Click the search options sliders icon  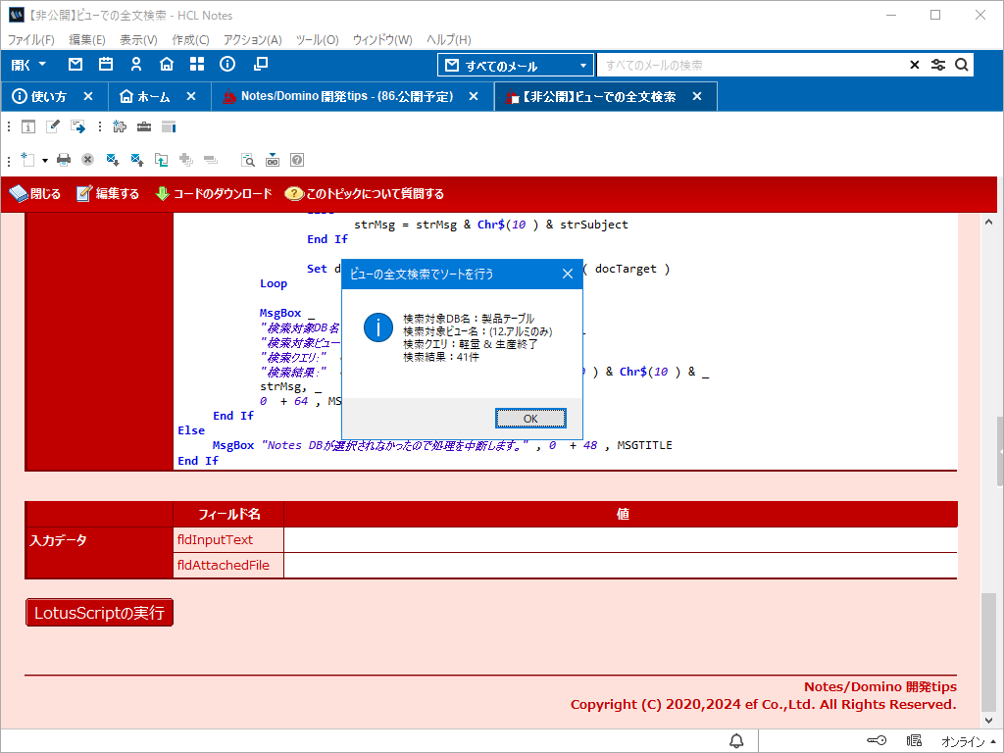(x=938, y=65)
